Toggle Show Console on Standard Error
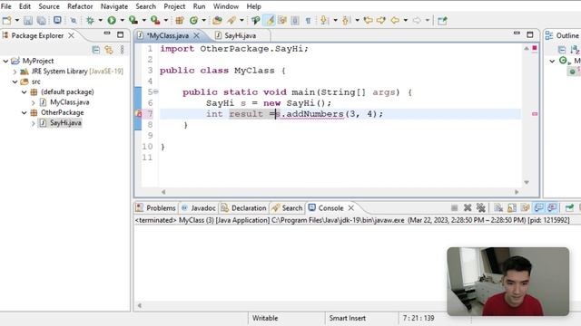 [x=552, y=208]
